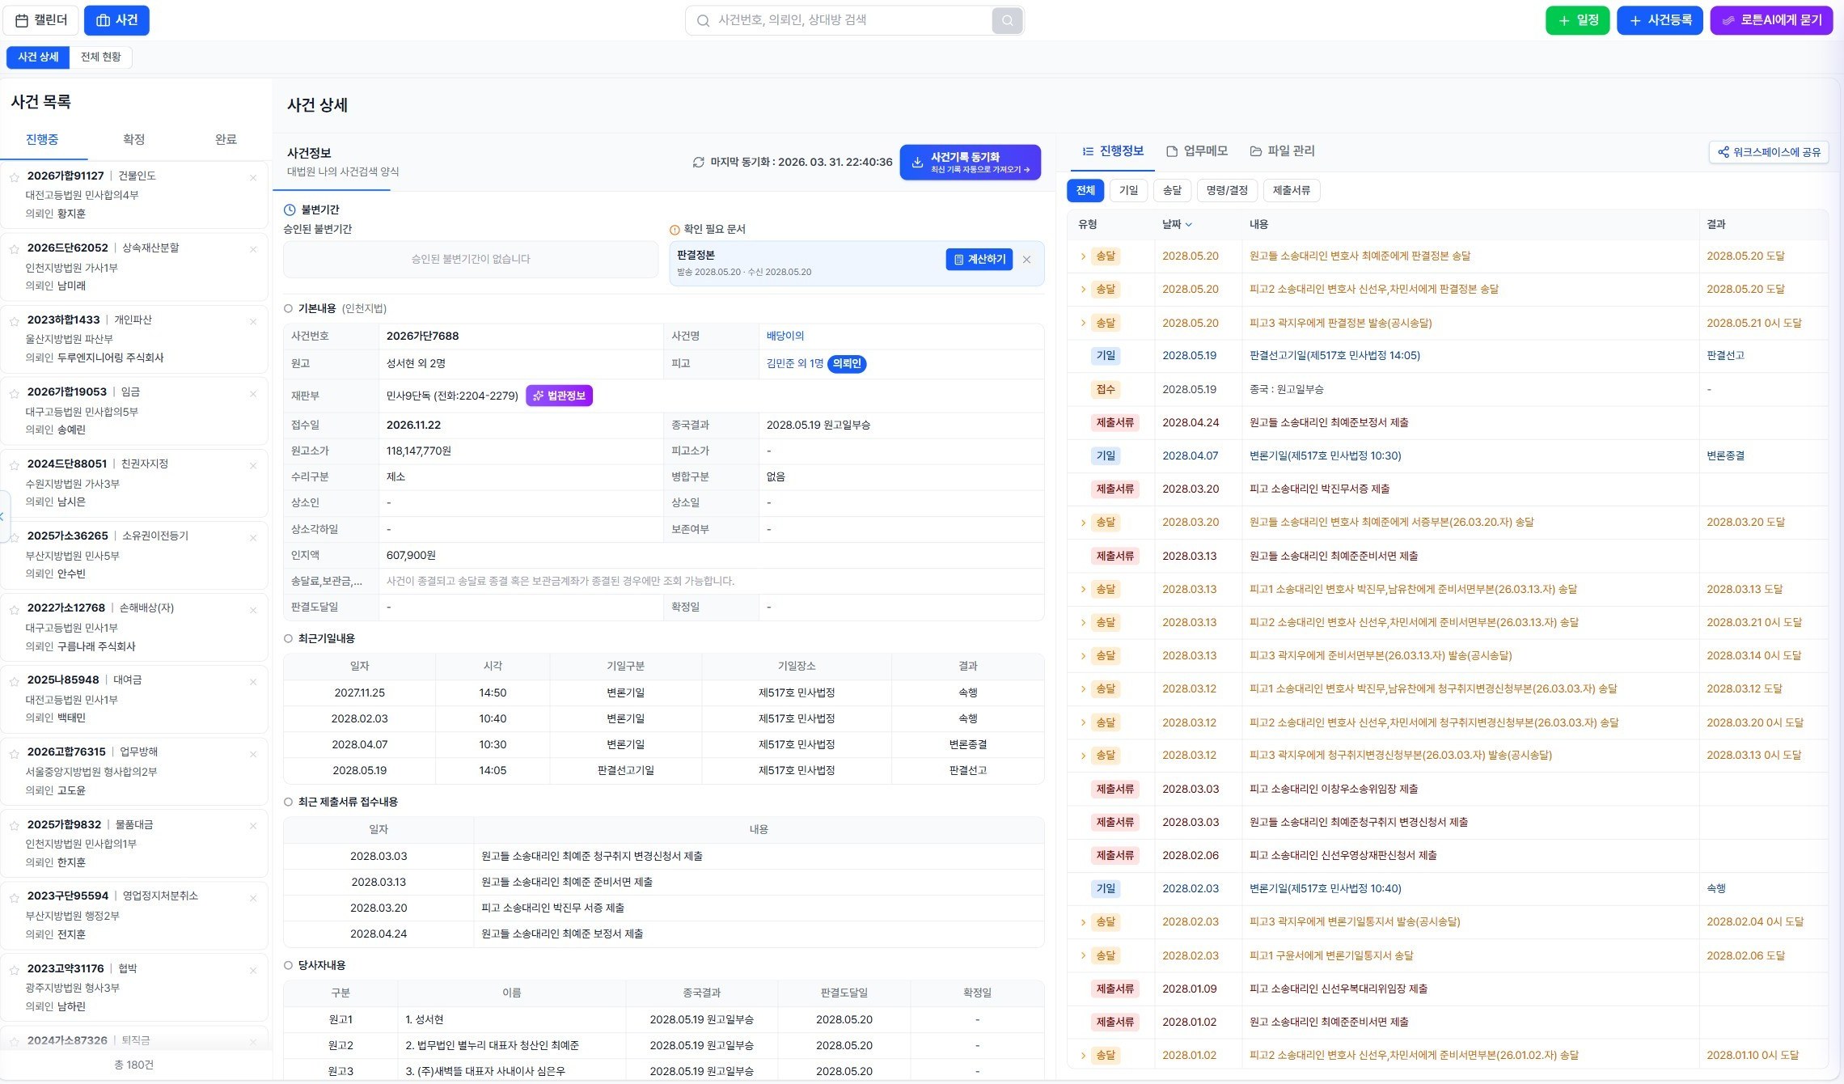
Task: Select the 진행정보 tab
Action: click(x=1113, y=151)
